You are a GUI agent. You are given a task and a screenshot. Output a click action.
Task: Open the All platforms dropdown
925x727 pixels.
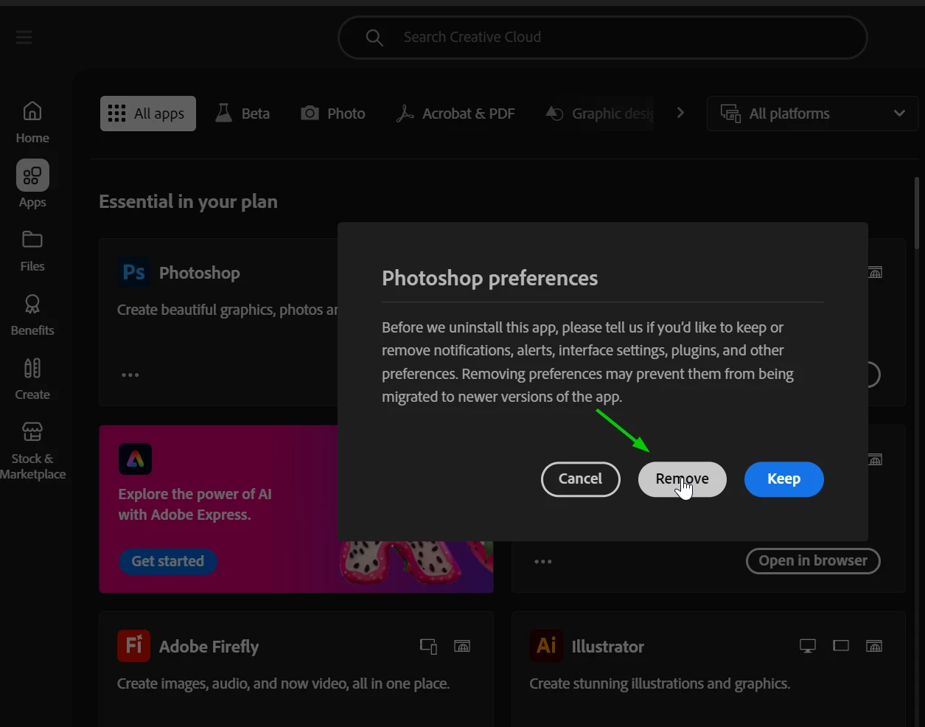(812, 114)
